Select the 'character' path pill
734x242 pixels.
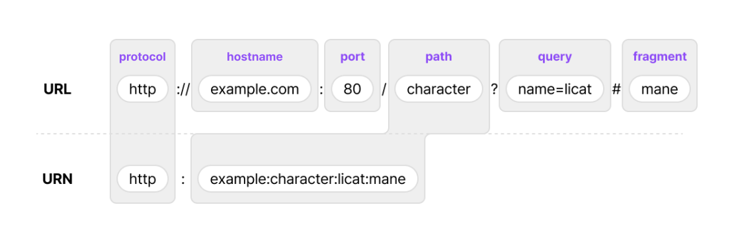(438, 89)
